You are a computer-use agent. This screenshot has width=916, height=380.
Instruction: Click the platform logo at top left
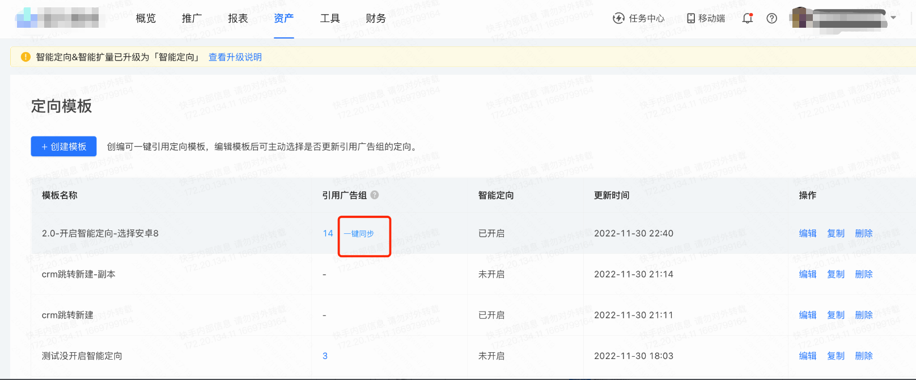(x=57, y=18)
